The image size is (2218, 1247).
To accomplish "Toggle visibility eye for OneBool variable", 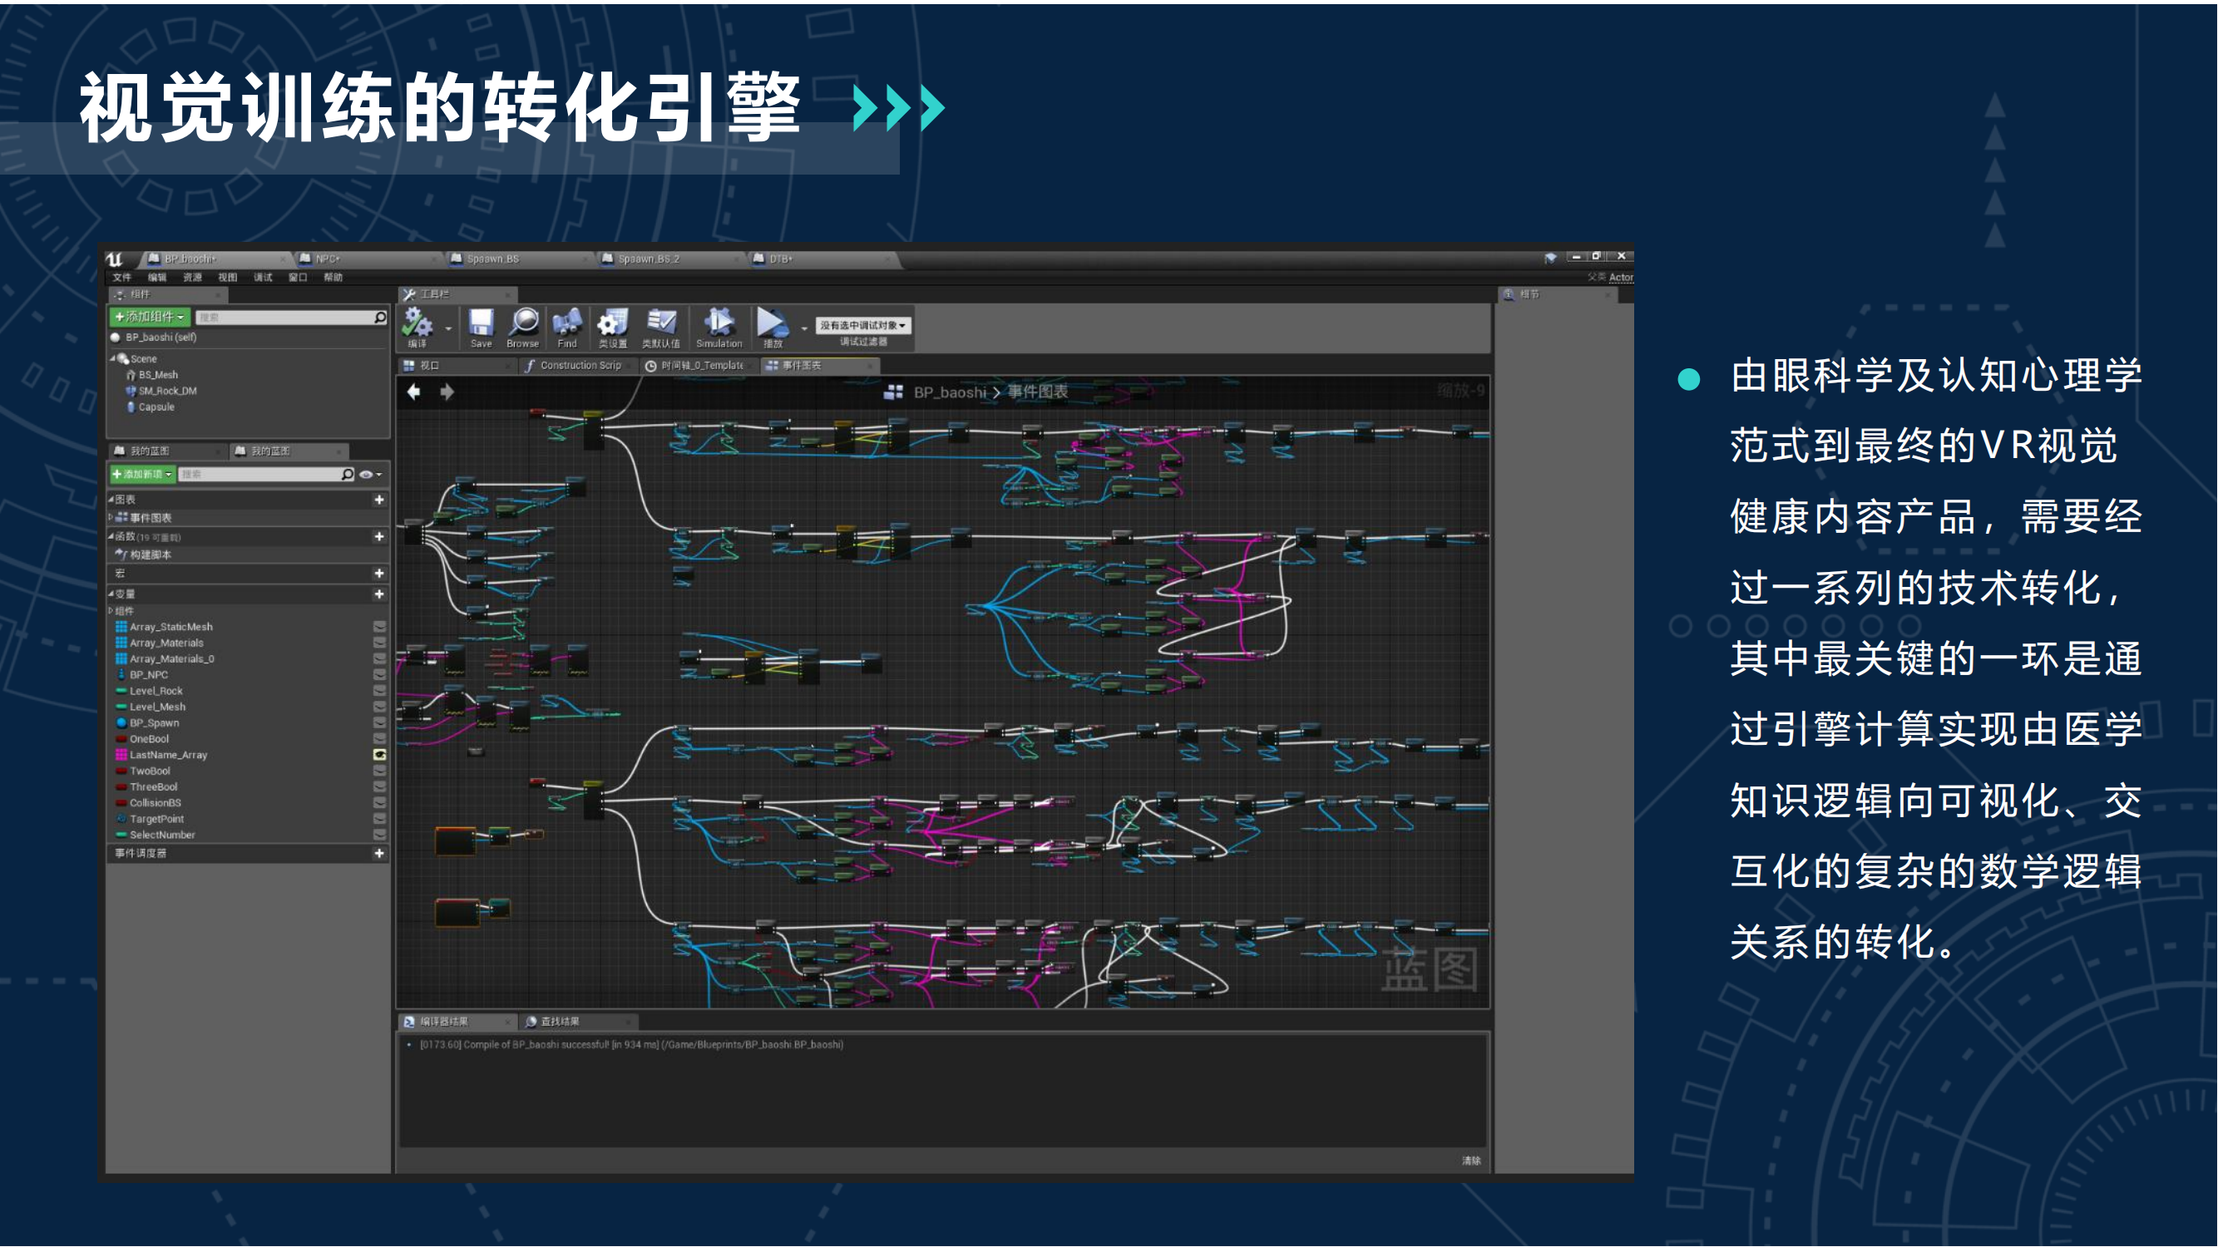I will point(380,738).
